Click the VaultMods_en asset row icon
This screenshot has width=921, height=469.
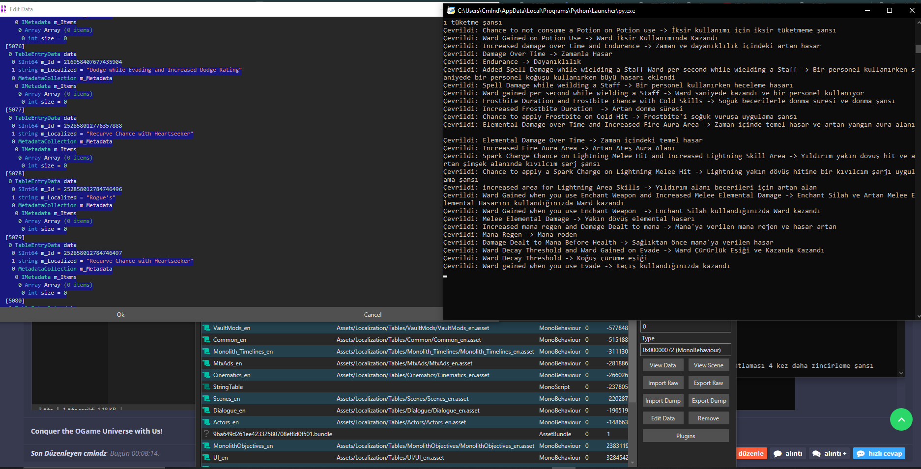pos(206,328)
